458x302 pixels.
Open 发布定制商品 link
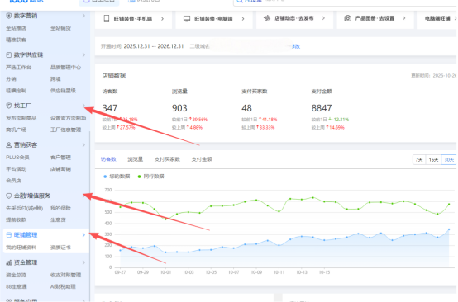pos(21,118)
